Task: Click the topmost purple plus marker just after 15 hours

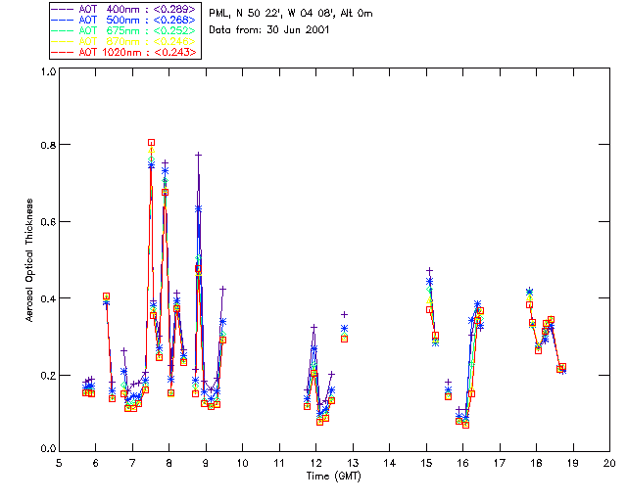Action: click(x=429, y=270)
